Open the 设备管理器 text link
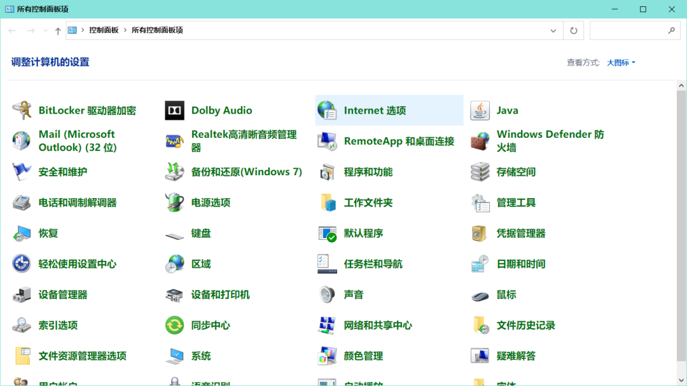Screen dimensions: 687x386 [62, 295]
